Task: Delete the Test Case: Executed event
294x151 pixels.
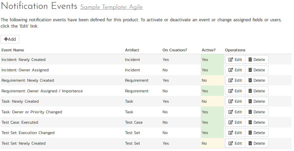Action: pos(256,122)
